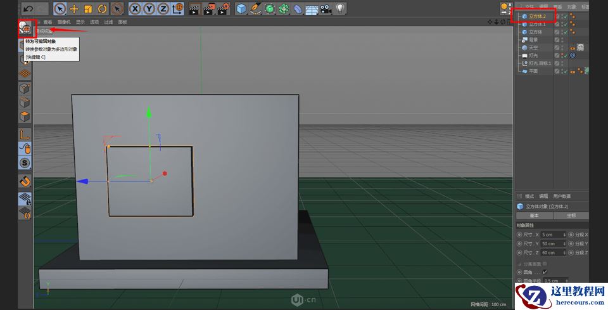Open the spline Pen tool palette
The height and width of the screenshot is (310, 608).
pos(255,8)
